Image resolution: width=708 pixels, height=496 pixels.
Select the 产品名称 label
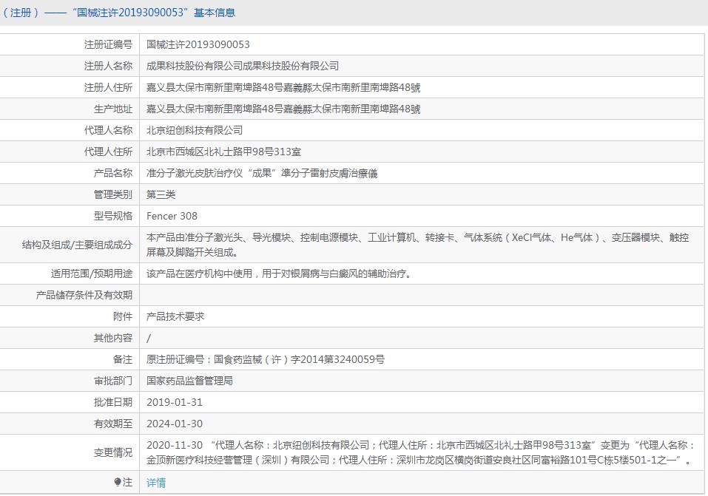pos(113,173)
